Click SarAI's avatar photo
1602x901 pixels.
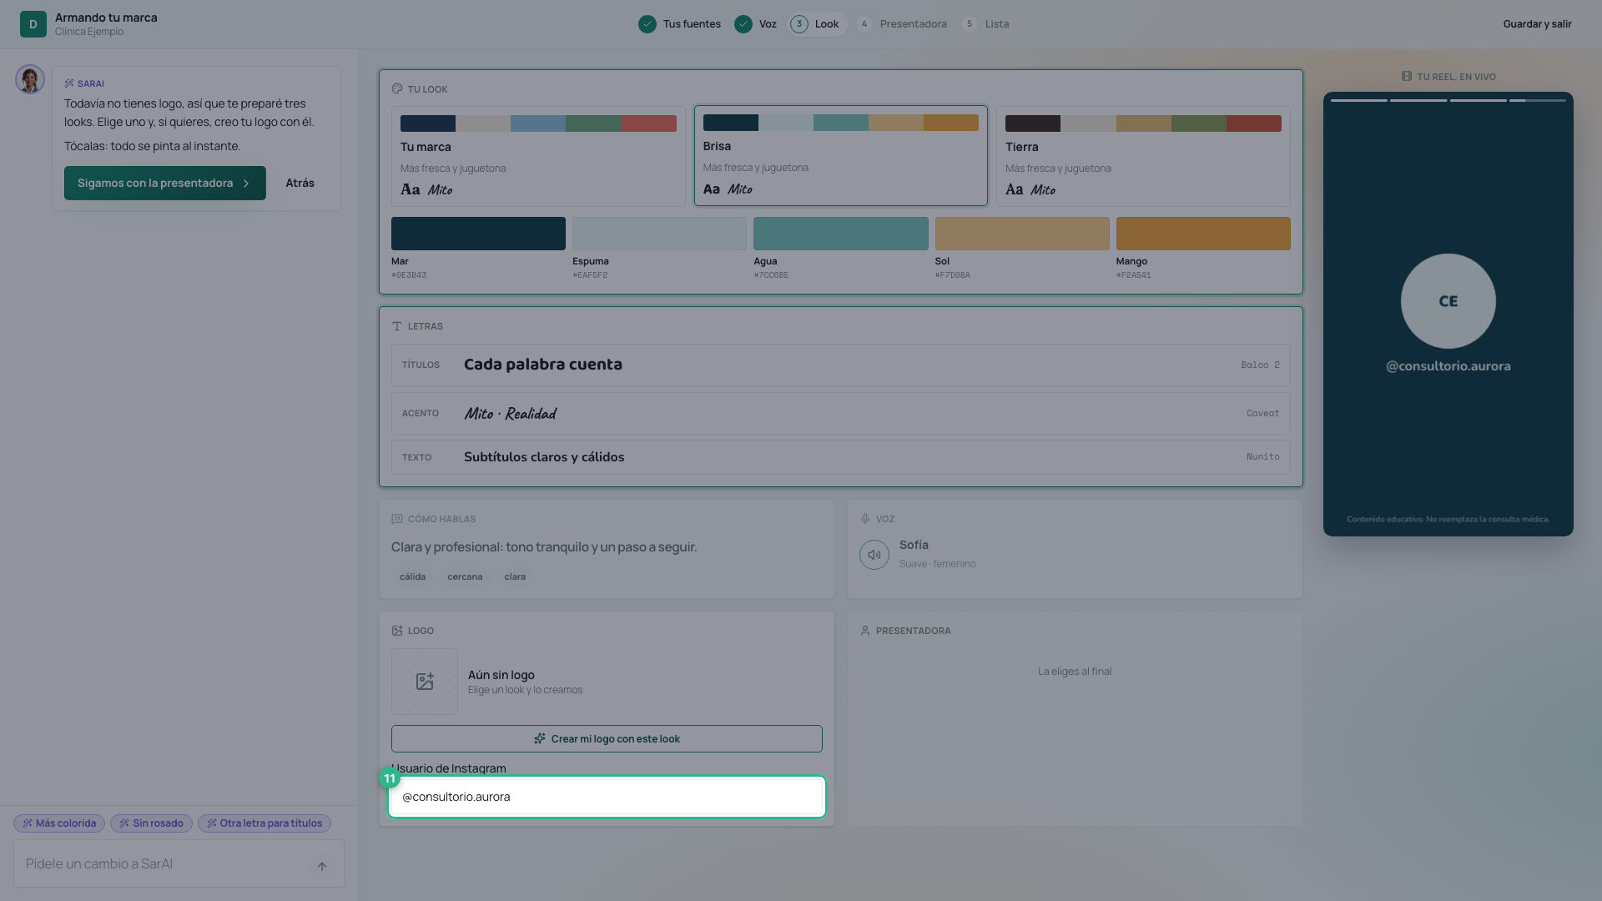tap(30, 80)
